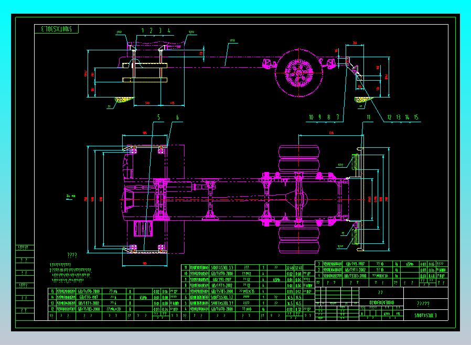Select callout number 7 below the wheel view
The image size is (471, 345).
coord(338,117)
